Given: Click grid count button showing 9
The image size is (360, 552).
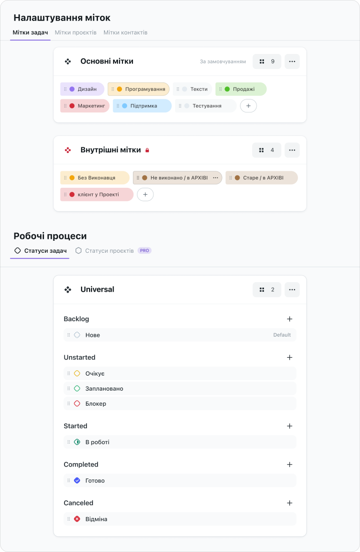Looking at the screenshot, I should point(267,61).
